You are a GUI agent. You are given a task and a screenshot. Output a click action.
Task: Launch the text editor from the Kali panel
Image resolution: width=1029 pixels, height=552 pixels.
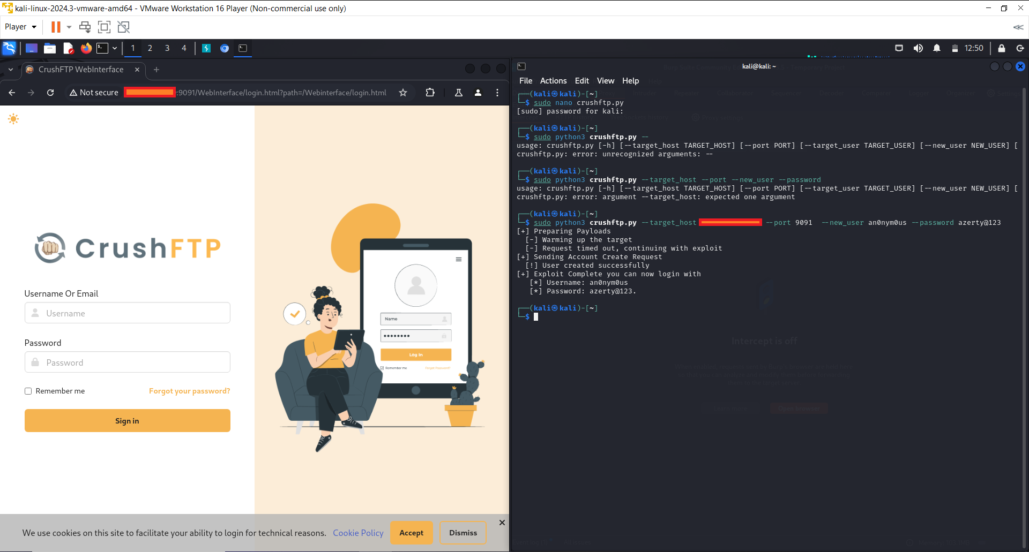(x=68, y=48)
